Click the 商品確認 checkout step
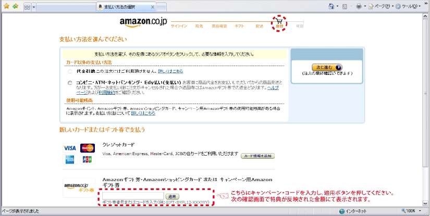The image size is (430, 216). [219, 26]
